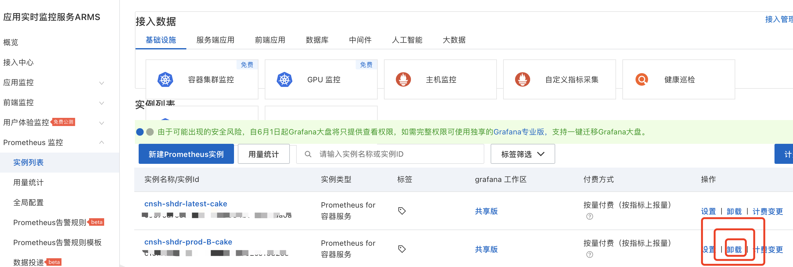Screen dimensions: 793x267
Task: Click 卸载 for cnsh-shdr-prod-B-cake
Action: (x=734, y=249)
